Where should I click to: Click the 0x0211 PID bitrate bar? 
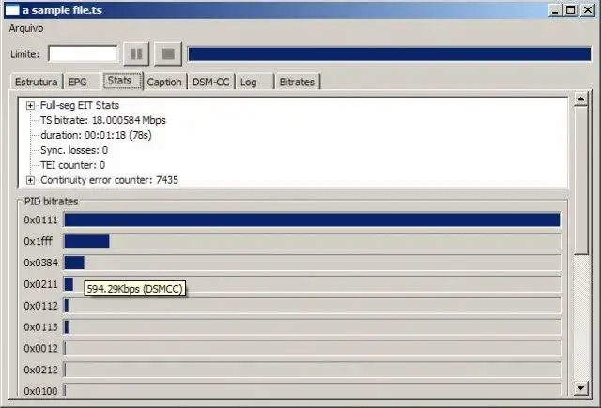312,284
